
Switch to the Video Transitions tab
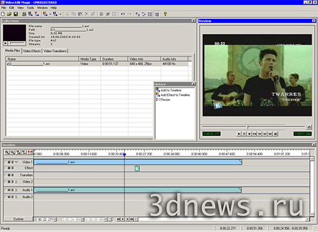pyautogui.click(x=55, y=51)
